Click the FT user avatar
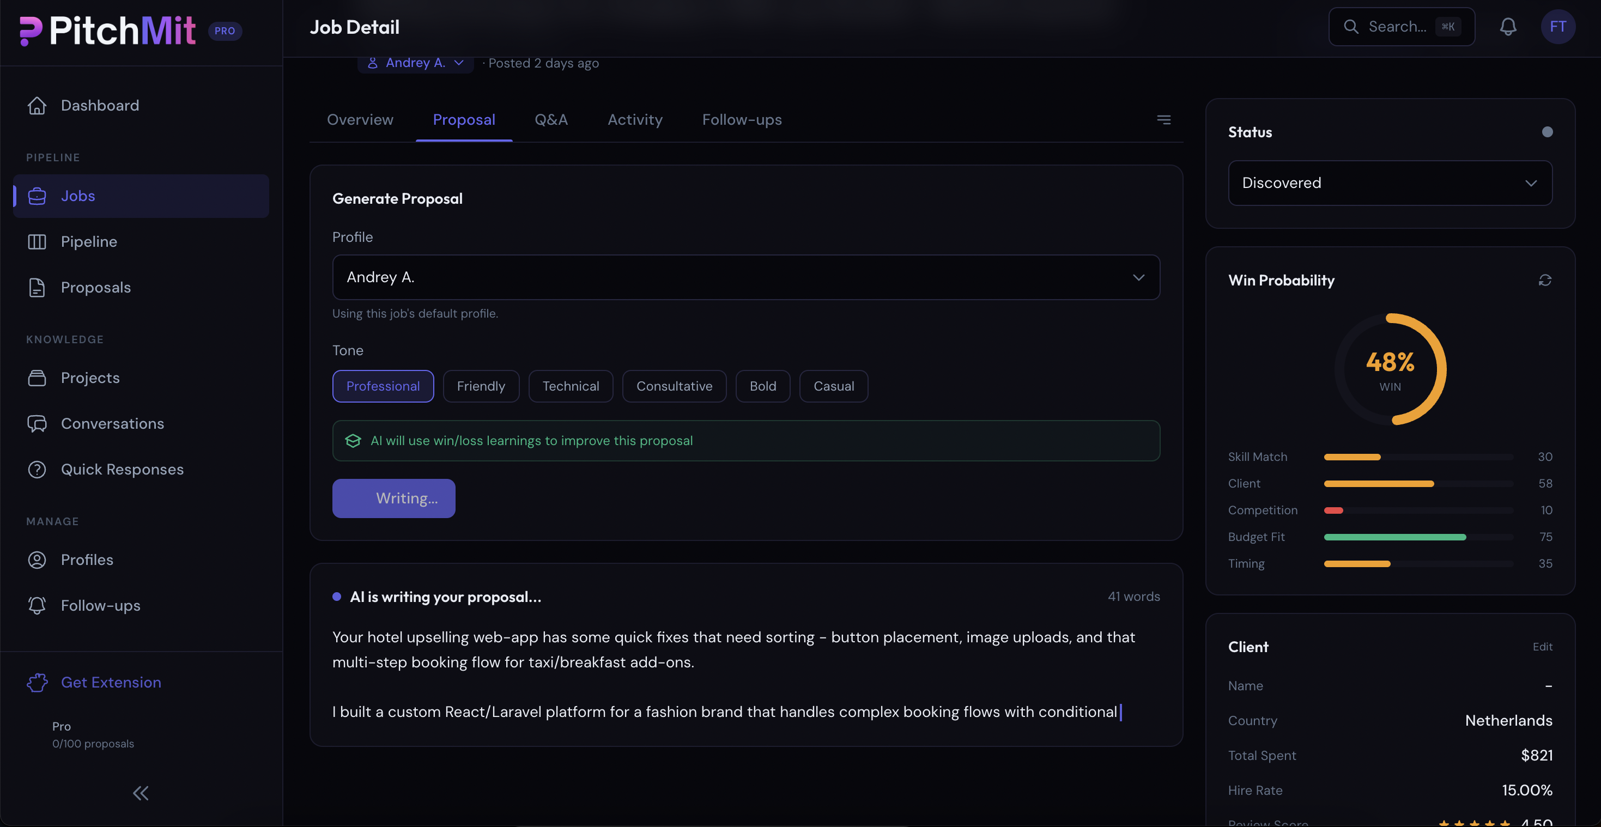This screenshot has width=1601, height=827. coord(1557,27)
